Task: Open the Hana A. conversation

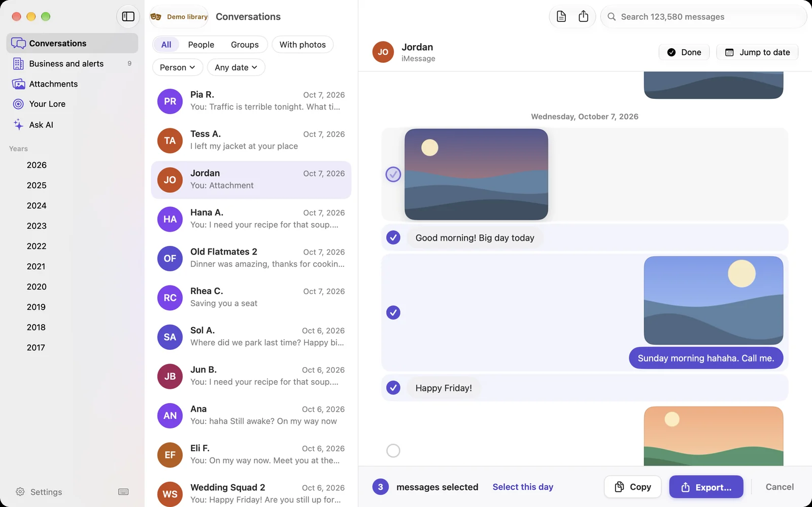Action: click(x=251, y=219)
